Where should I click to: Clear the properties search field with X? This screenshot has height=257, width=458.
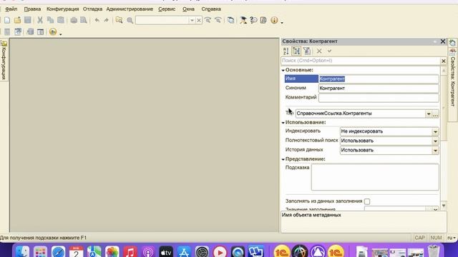444,61
